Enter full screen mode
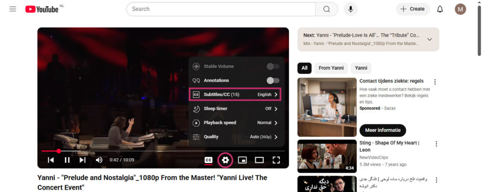The image size is (482, 192). click(276, 160)
